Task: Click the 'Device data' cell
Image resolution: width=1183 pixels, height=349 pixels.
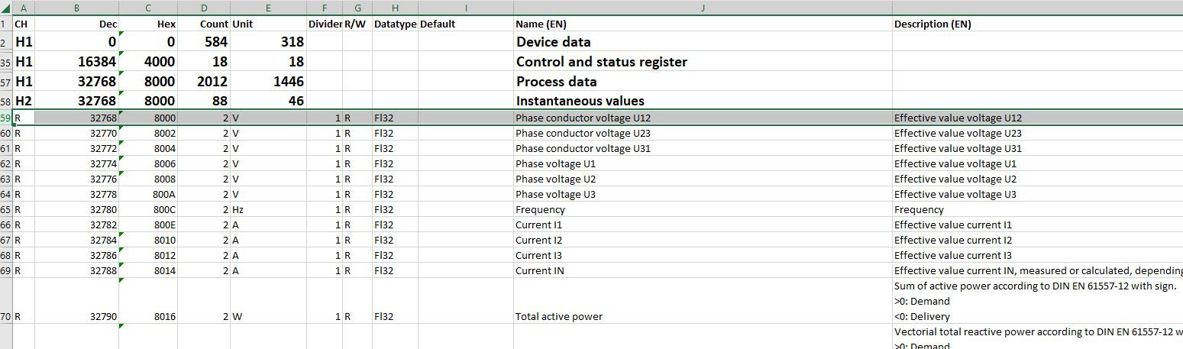Action: point(554,42)
